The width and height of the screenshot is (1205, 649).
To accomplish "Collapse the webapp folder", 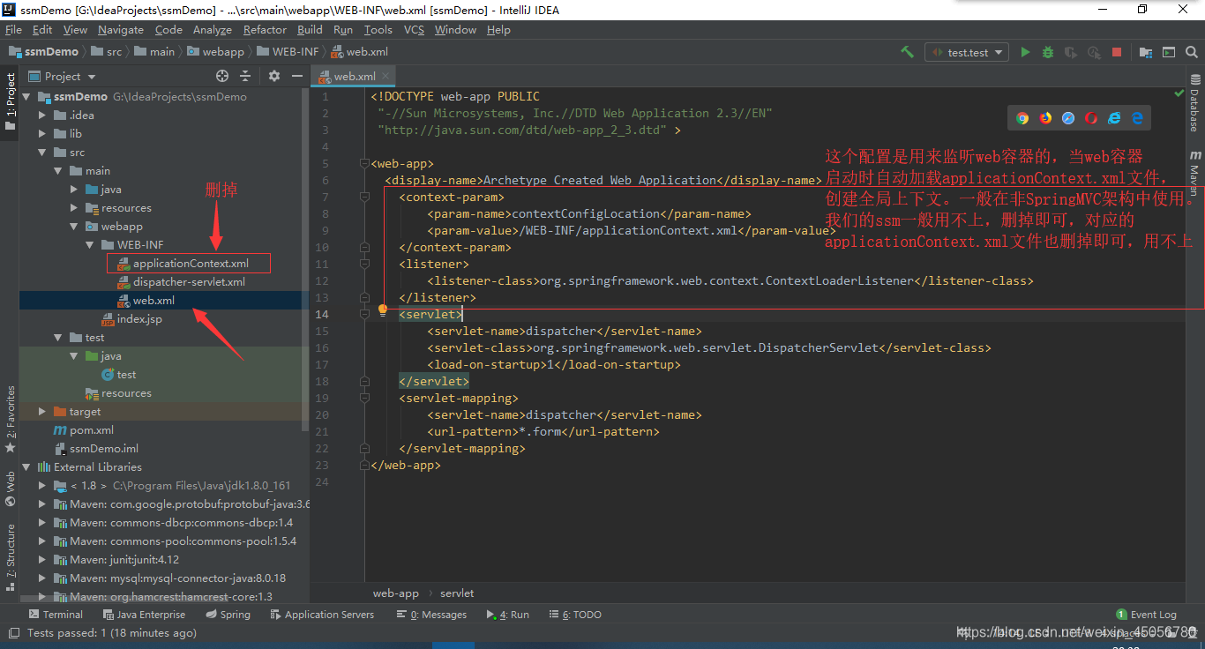I will coord(74,227).
